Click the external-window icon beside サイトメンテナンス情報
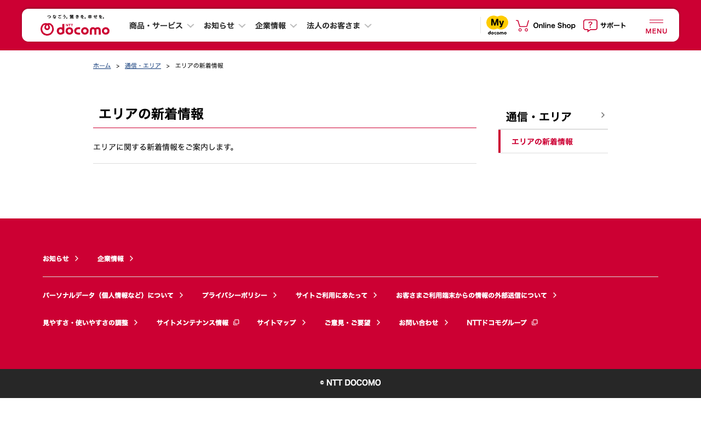The height and width of the screenshot is (438, 701). coord(237,322)
